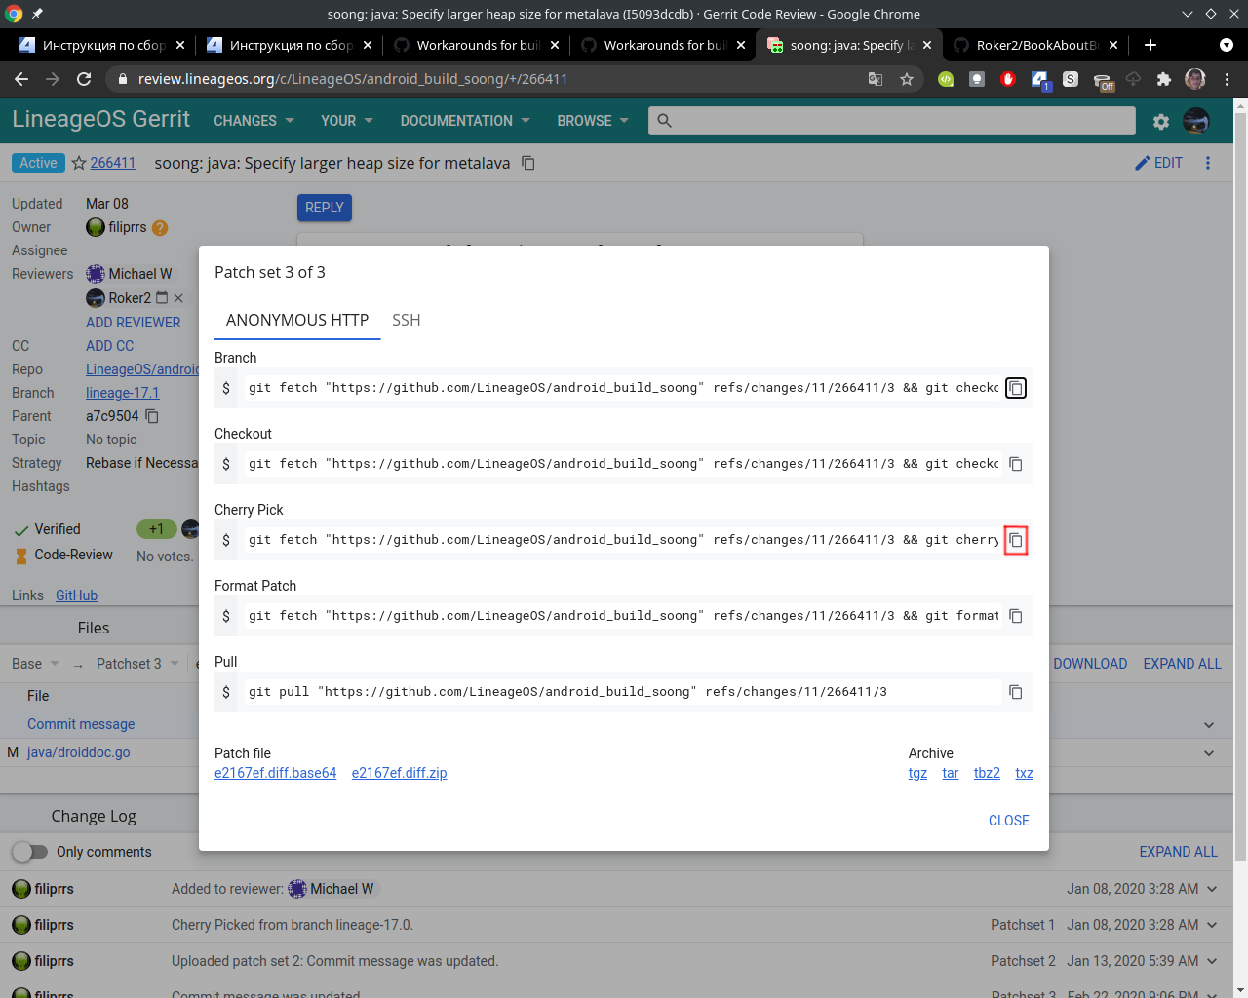
Task: Click the REPLY button
Action: click(x=325, y=208)
